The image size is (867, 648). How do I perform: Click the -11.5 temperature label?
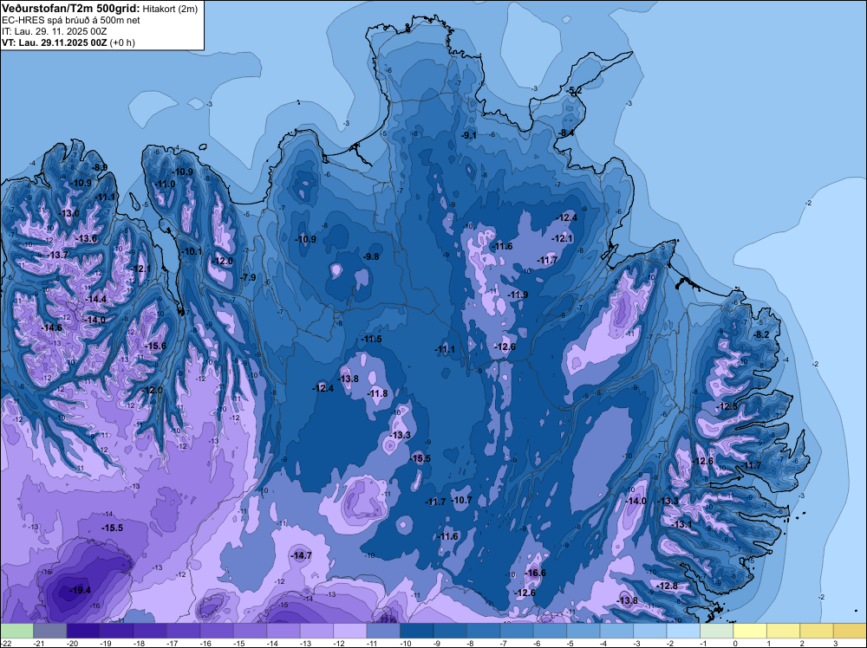point(370,340)
